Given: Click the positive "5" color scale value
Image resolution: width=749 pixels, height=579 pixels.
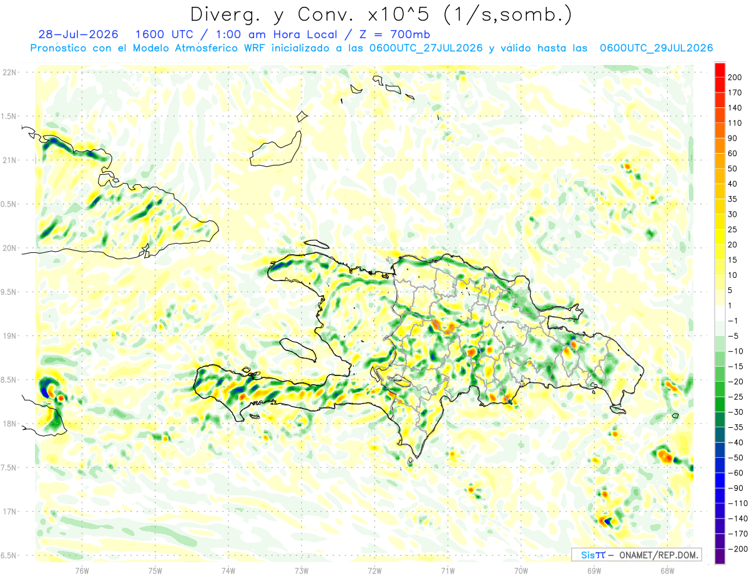Looking at the screenshot, I should (731, 290).
